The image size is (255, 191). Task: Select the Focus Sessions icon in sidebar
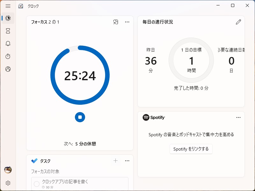[8, 18]
